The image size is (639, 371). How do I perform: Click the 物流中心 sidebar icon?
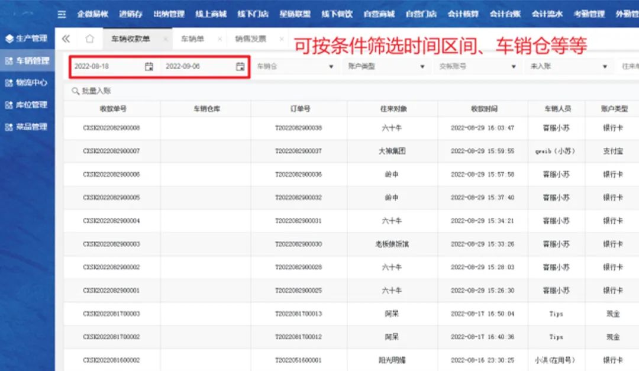pos(9,83)
